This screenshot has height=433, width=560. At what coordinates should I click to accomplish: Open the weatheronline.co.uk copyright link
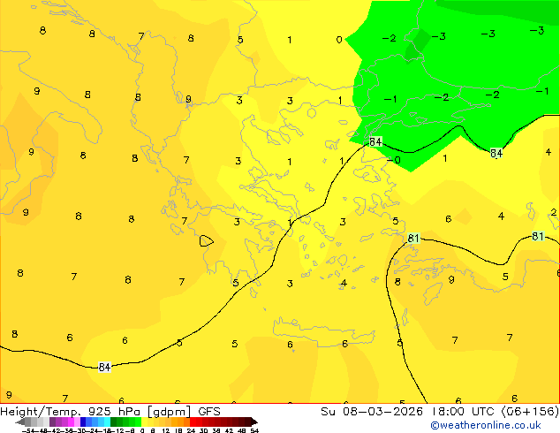tap(485, 425)
